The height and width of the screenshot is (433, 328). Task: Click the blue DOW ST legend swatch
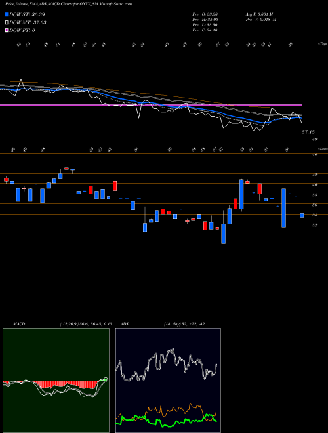click(x=7, y=14)
